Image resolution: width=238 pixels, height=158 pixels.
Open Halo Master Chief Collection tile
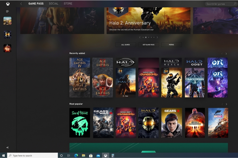(148, 123)
